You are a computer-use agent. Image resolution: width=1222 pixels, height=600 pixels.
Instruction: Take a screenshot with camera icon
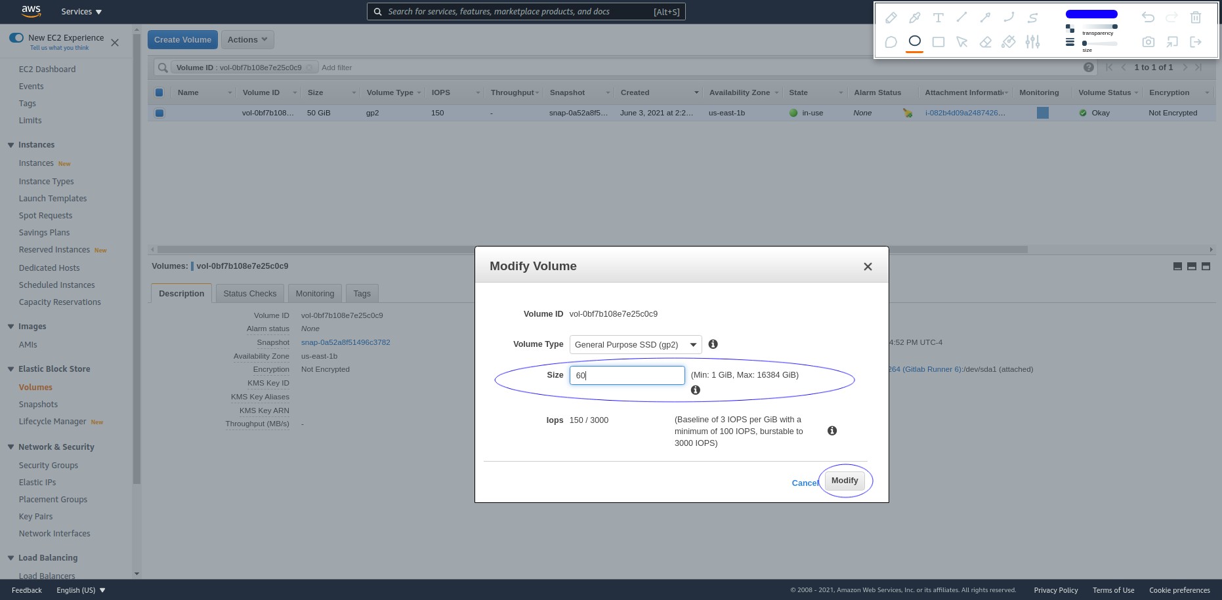pyautogui.click(x=1148, y=42)
